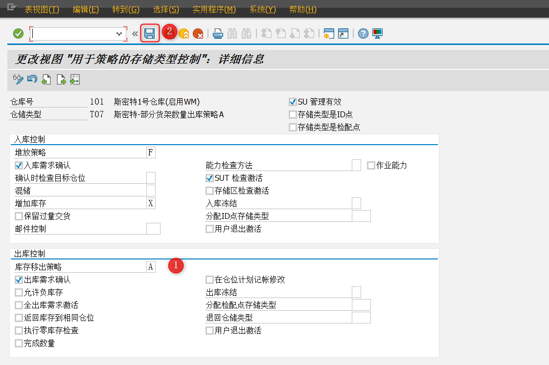
Task: Open the 帮助(H) menu
Action: click(303, 9)
